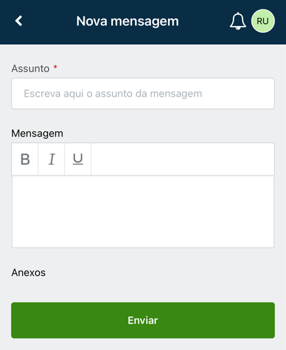This screenshot has height=350, width=286.
Task: Toggle italic formatting in message editor
Action: [x=51, y=159]
